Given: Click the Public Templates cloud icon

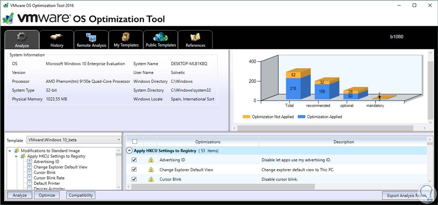Looking at the screenshot, I should [x=161, y=37].
